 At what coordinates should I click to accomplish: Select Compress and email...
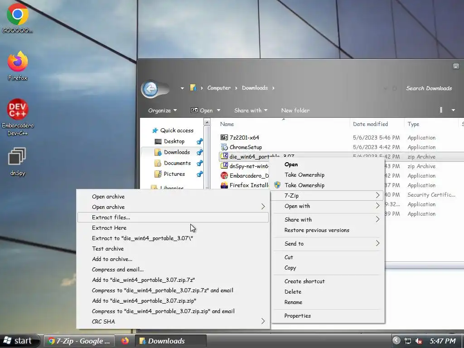[173, 270]
